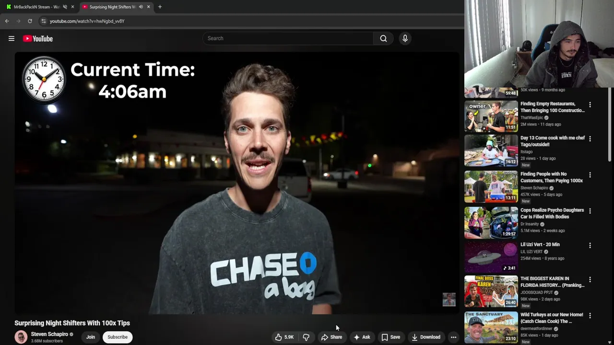Focus the YouTube search field
Image resolution: width=614 pixels, height=345 pixels.
tap(288, 38)
